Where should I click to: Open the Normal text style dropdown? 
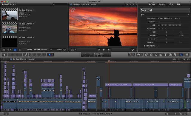[x=165, y=10]
